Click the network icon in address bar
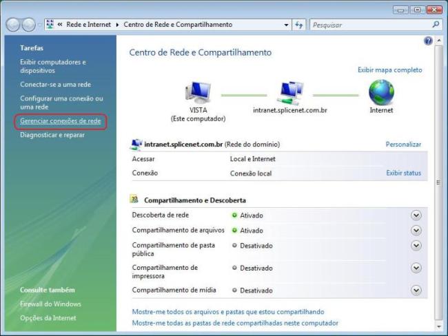Viewport: 448px width, 336px height. pos(50,25)
